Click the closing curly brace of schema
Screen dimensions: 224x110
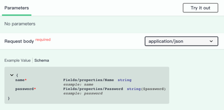9,98
